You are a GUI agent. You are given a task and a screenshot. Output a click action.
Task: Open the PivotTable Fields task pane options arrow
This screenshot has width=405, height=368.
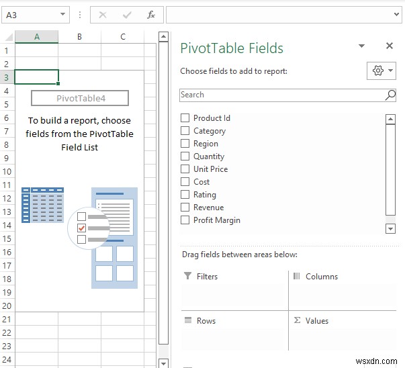pyautogui.click(x=361, y=46)
